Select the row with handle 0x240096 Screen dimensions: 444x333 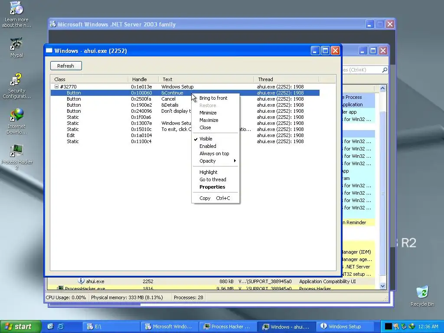click(185, 111)
